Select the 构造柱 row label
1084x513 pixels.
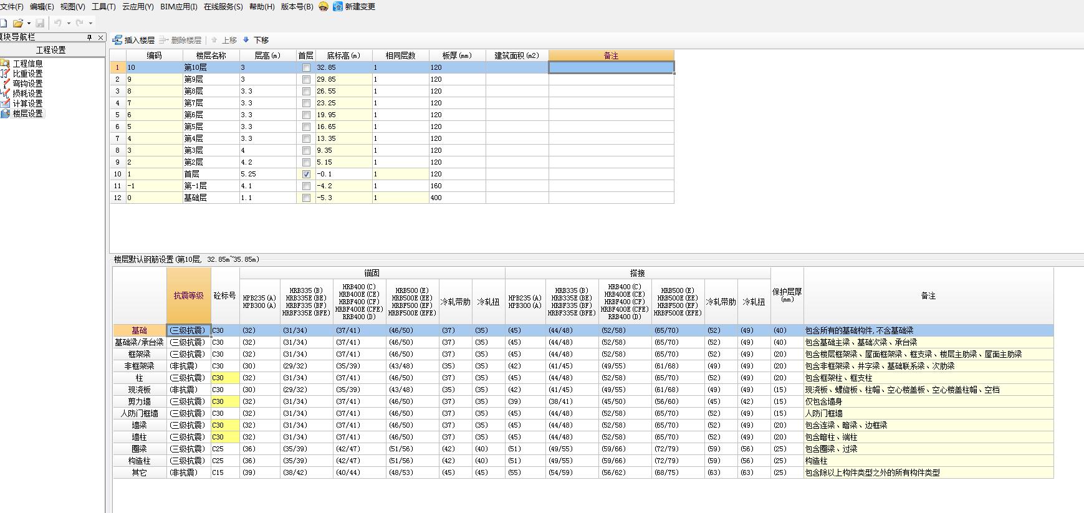tap(140, 461)
